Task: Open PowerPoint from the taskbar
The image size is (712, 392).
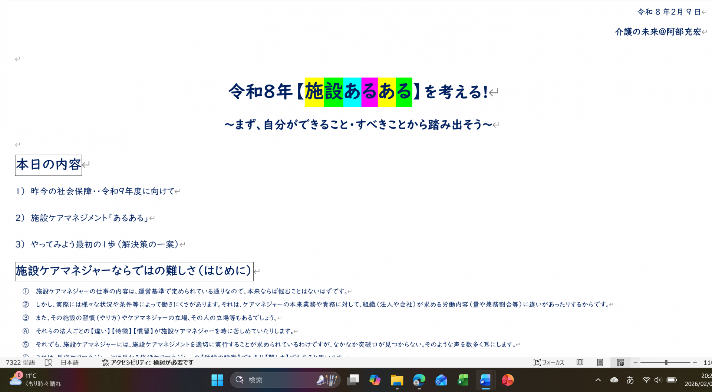Action: pyautogui.click(x=507, y=380)
